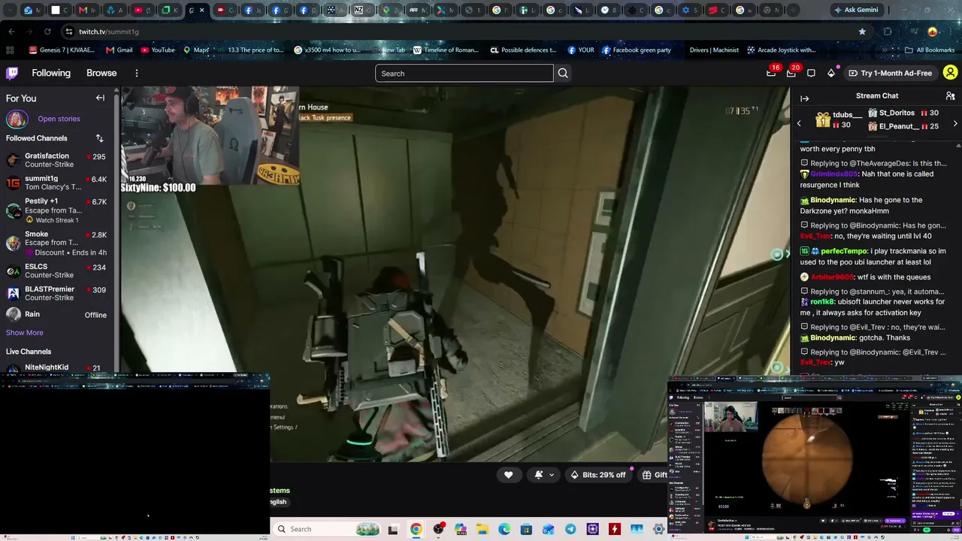The height and width of the screenshot is (541, 962).
Task: Click perfecTempo username in chat
Action: (844, 251)
